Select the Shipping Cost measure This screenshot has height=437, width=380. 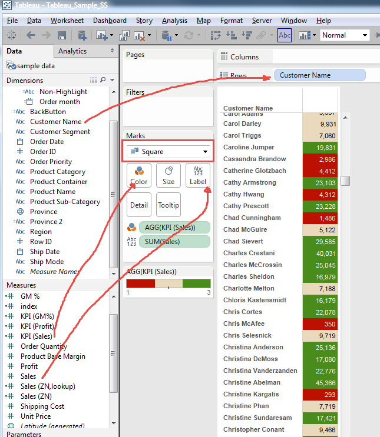pyautogui.click(x=42, y=406)
